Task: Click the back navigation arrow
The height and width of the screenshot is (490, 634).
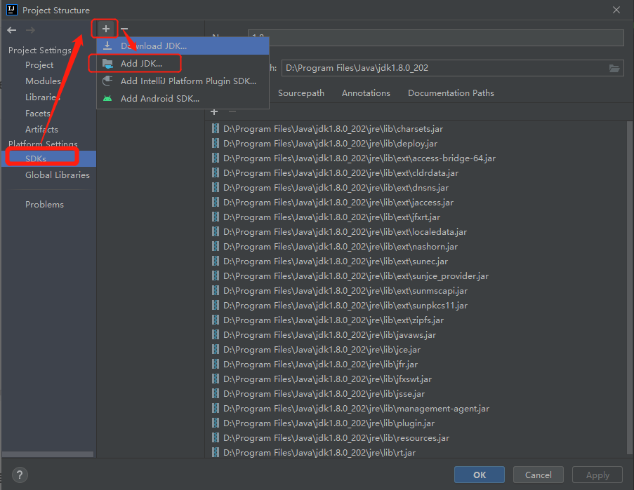Action: click(12, 30)
